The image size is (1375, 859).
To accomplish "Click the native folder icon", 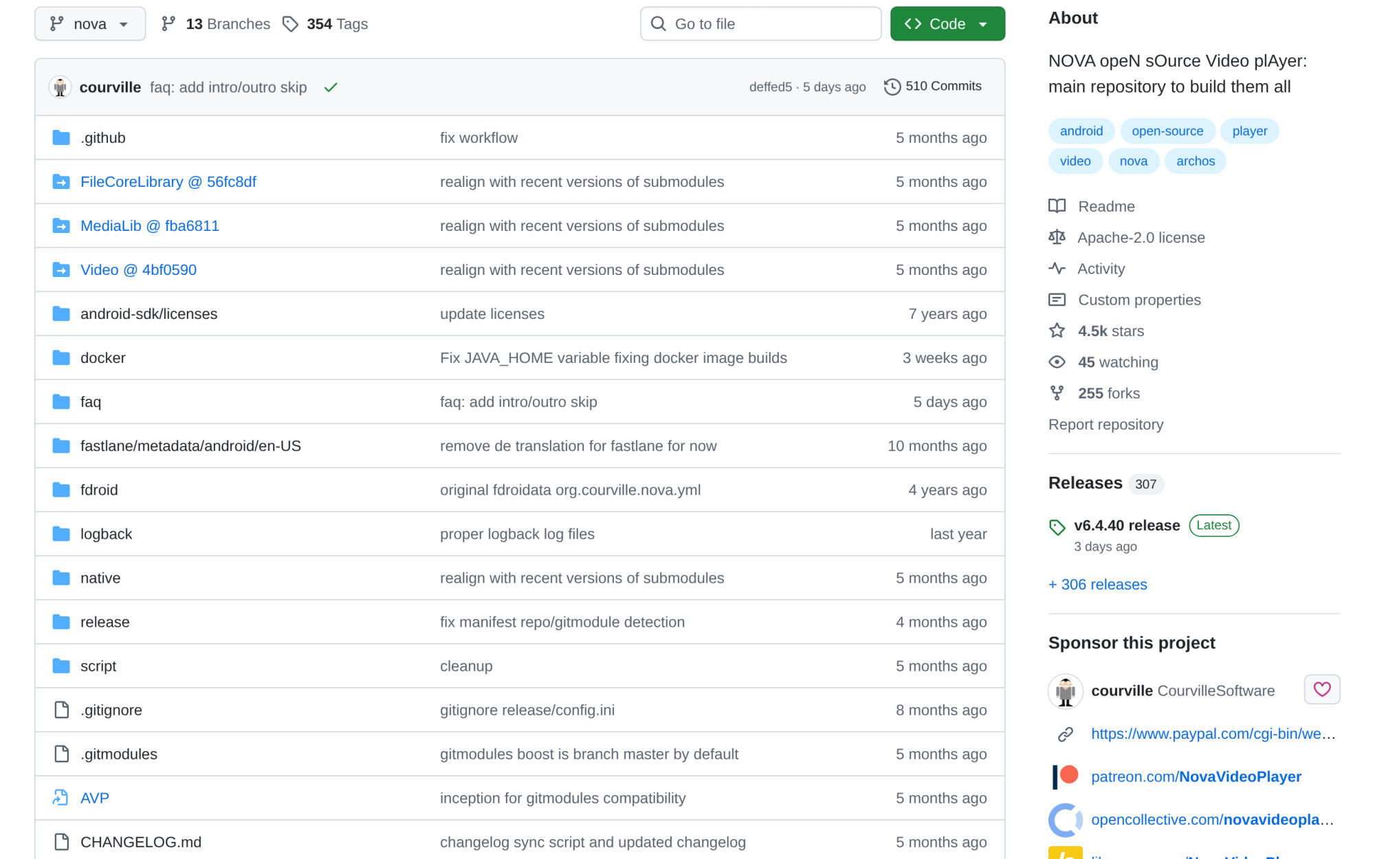I will coord(61,578).
